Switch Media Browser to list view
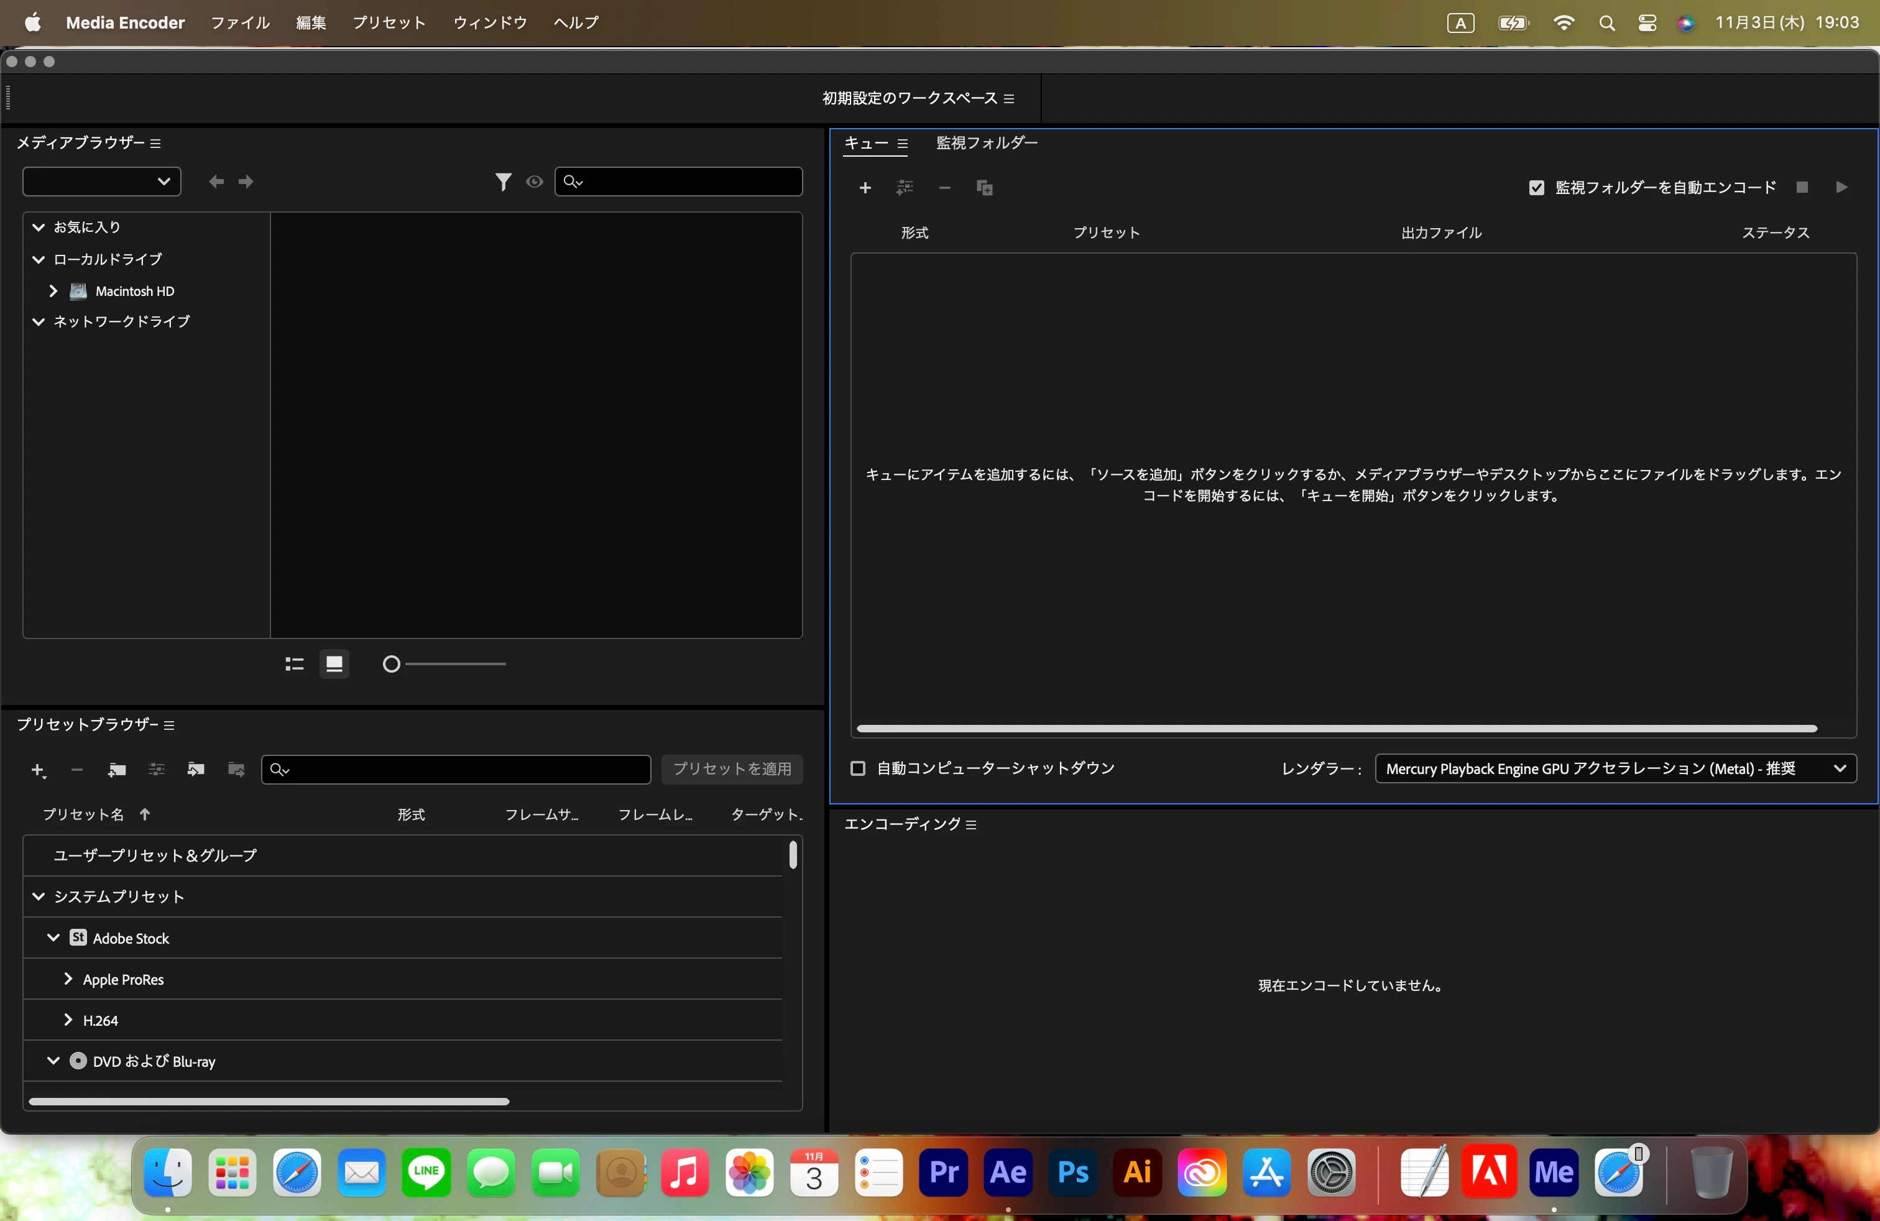Image resolution: width=1880 pixels, height=1221 pixels. 295,664
